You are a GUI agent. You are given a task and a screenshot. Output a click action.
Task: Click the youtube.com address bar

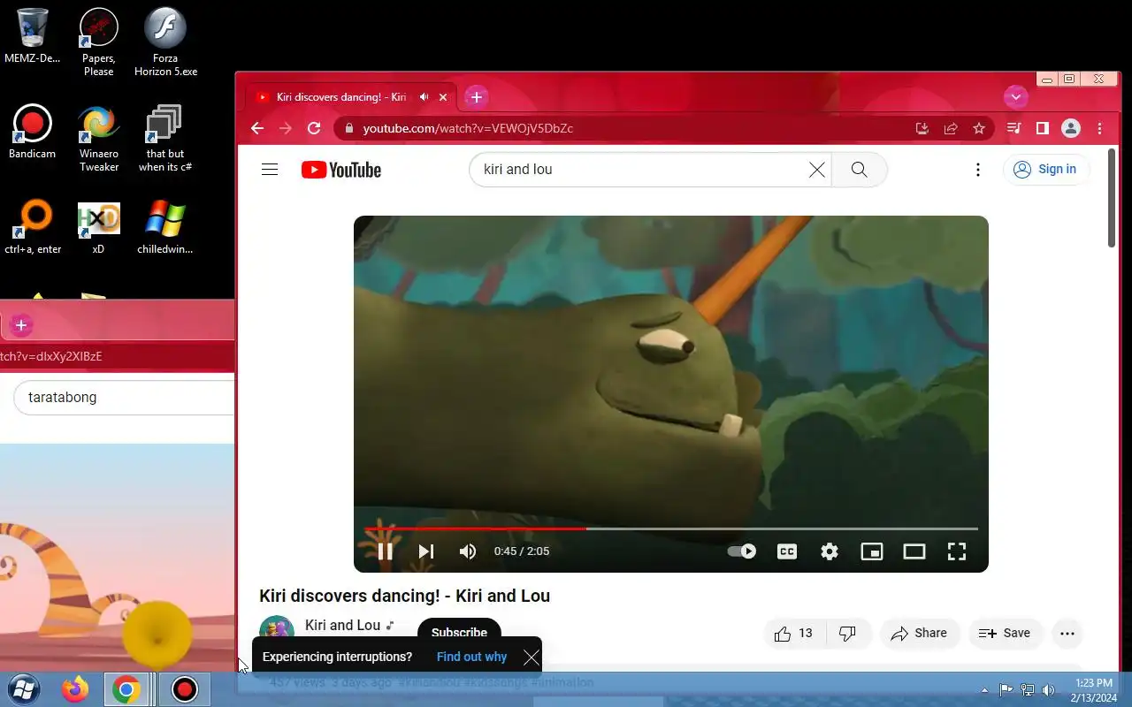[628, 128]
